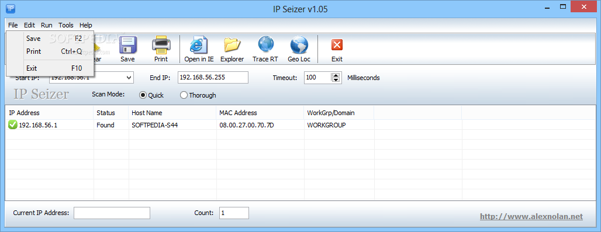Image resolution: width=601 pixels, height=232 pixels.
Task: Expand the Start IP dropdown arrow
Action: (x=129, y=78)
